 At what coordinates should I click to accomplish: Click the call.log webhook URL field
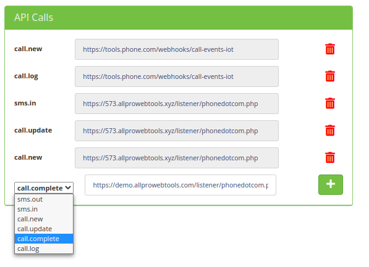click(x=177, y=76)
